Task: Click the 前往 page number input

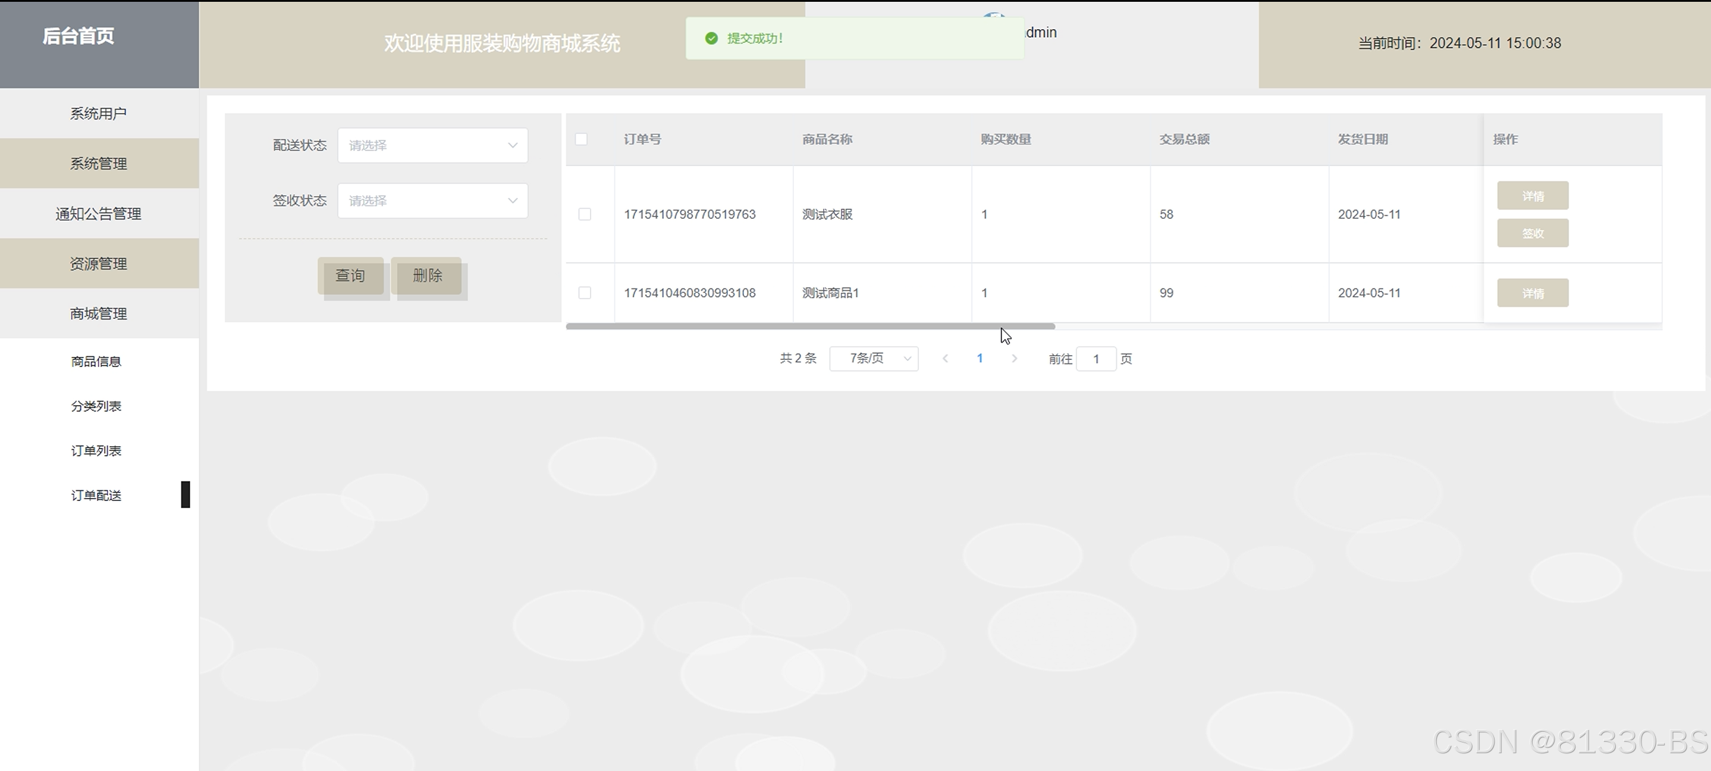Action: pyautogui.click(x=1095, y=359)
